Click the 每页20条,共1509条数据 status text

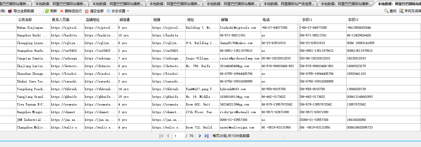tap(231, 136)
